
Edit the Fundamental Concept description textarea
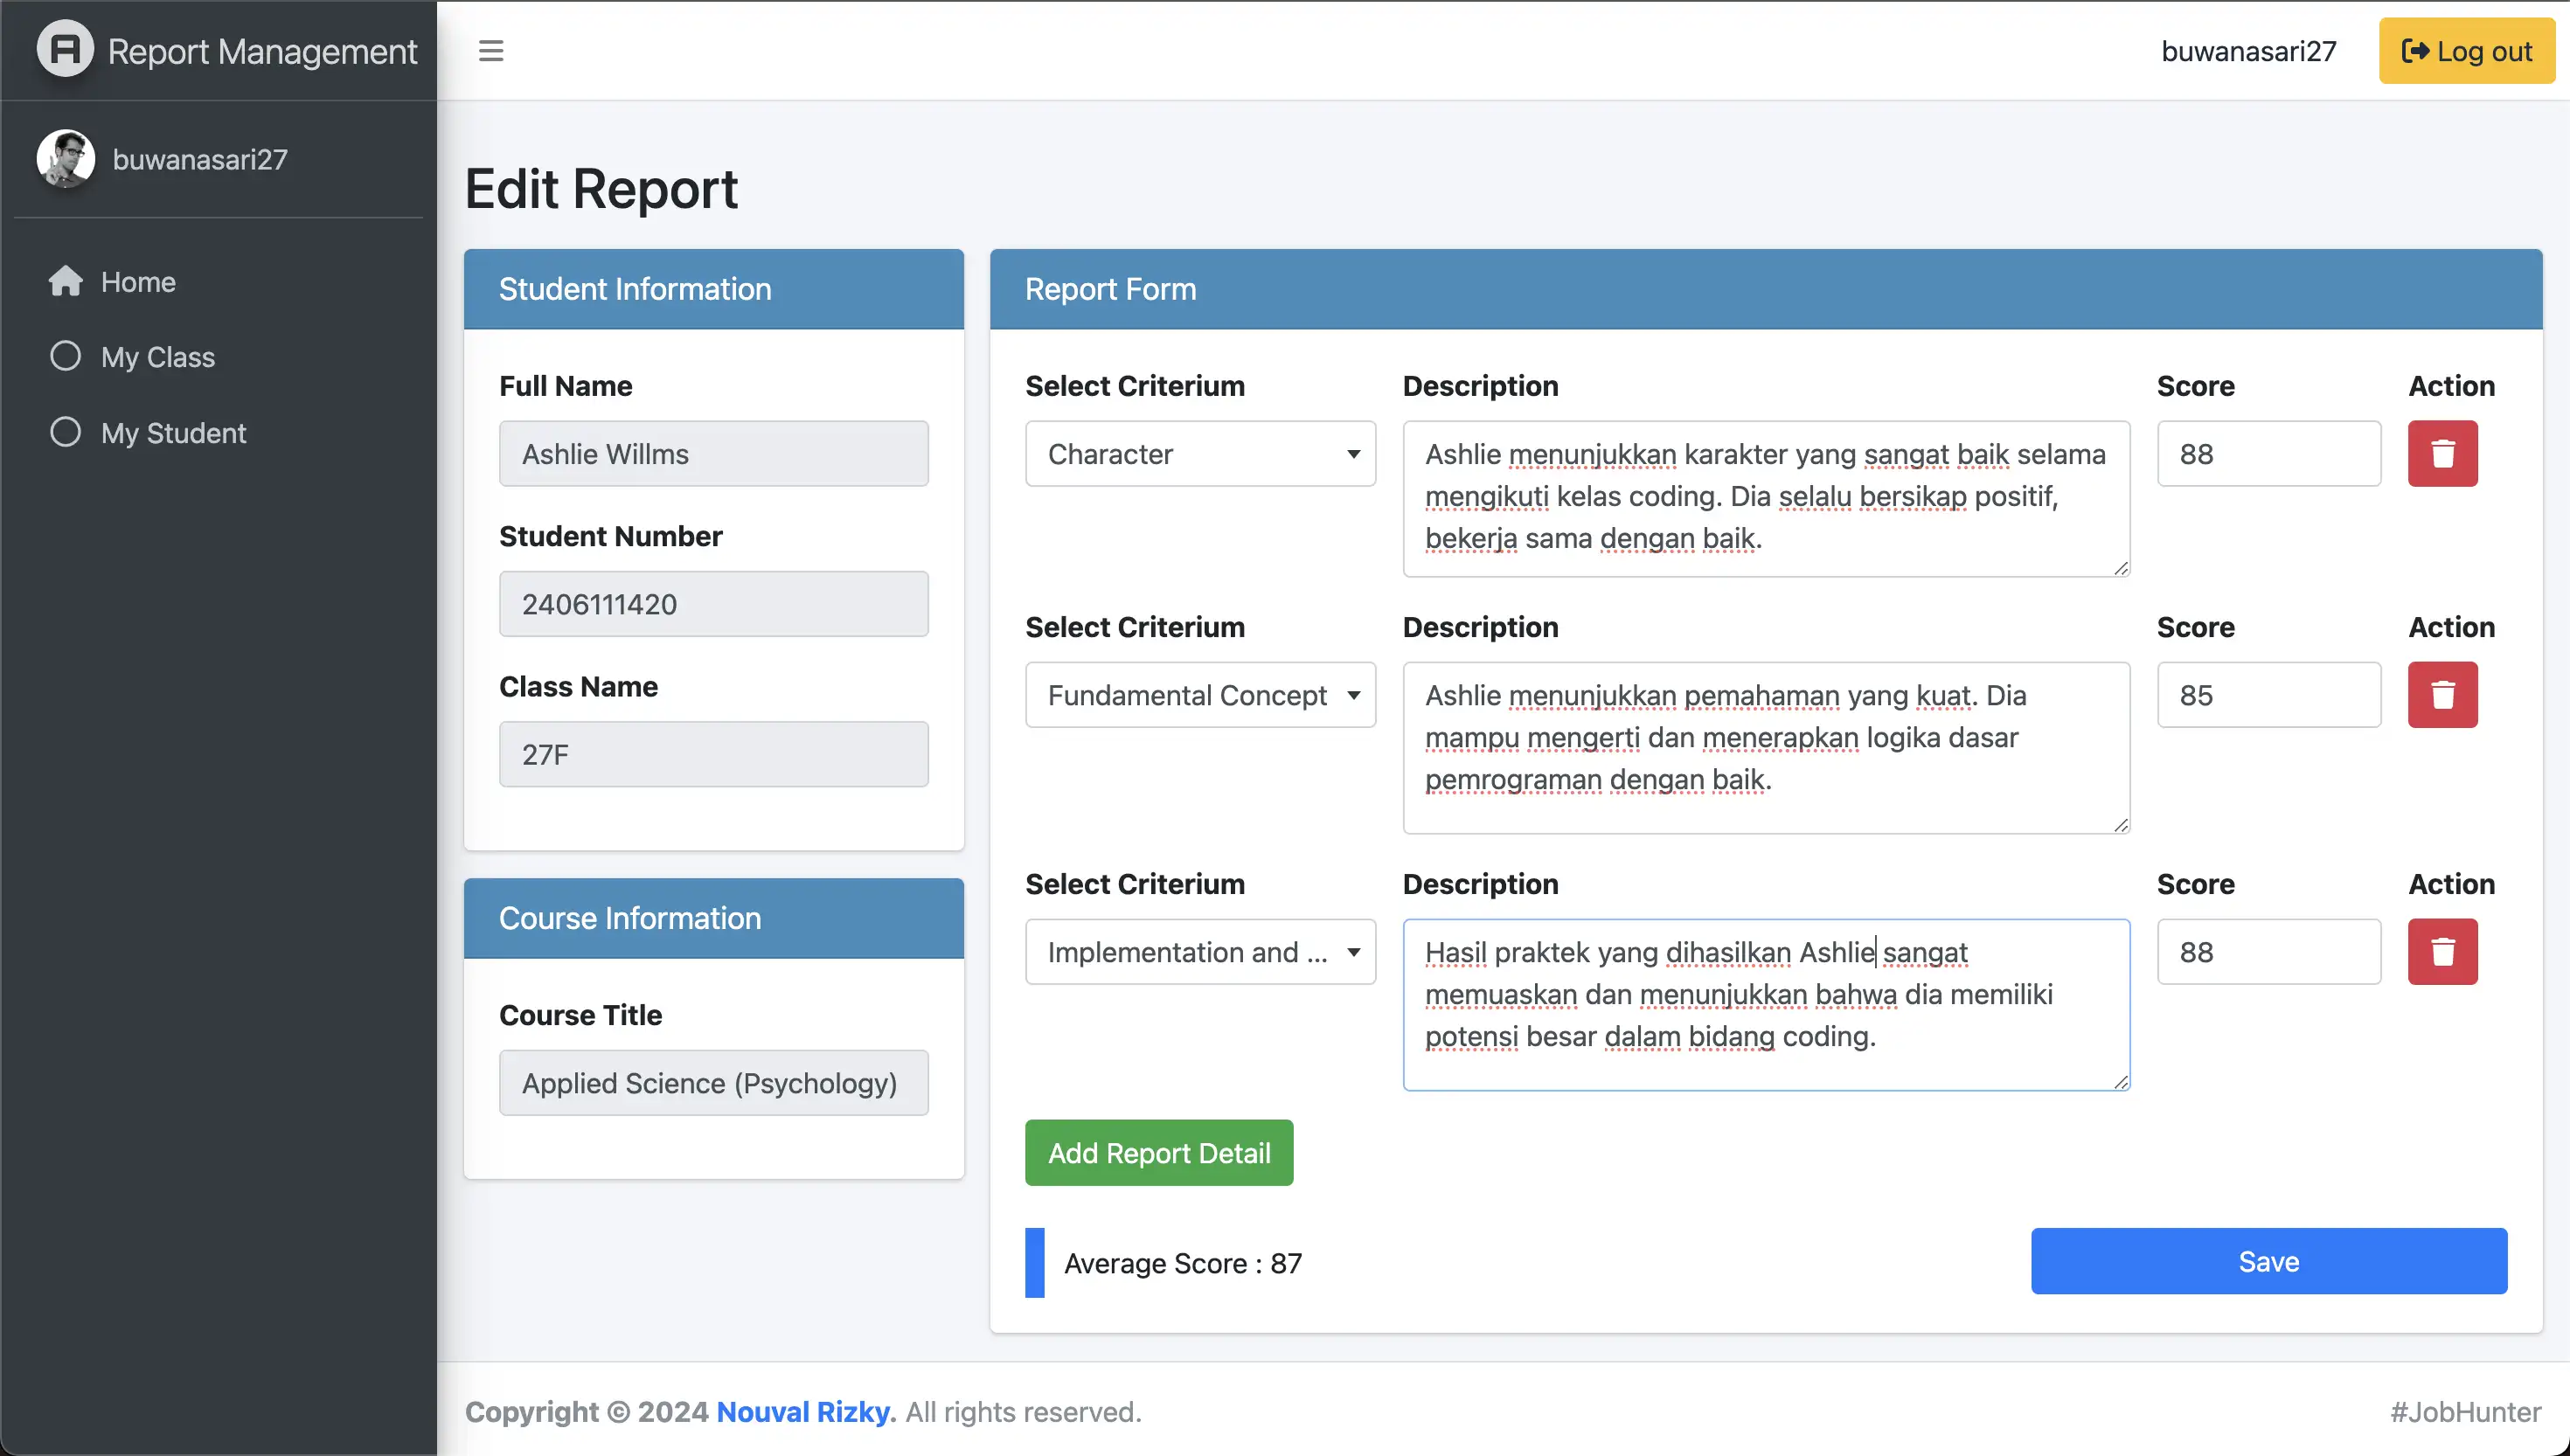pyautogui.click(x=1766, y=748)
